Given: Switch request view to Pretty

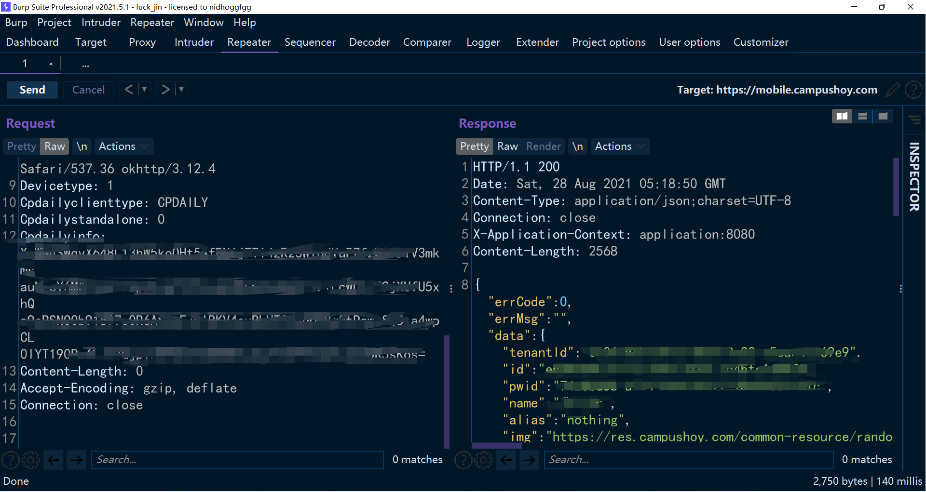Looking at the screenshot, I should tap(22, 146).
